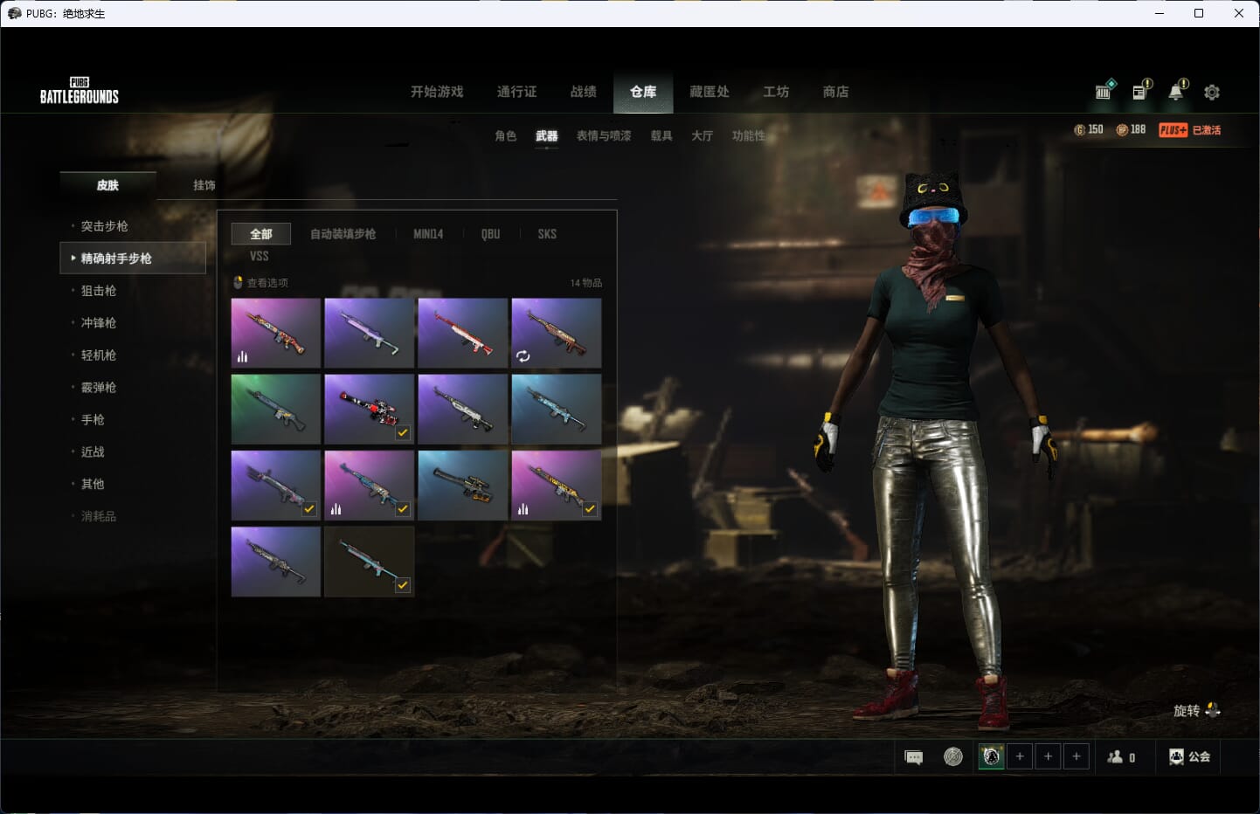Filter skins by QBU

[x=491, y=234]
